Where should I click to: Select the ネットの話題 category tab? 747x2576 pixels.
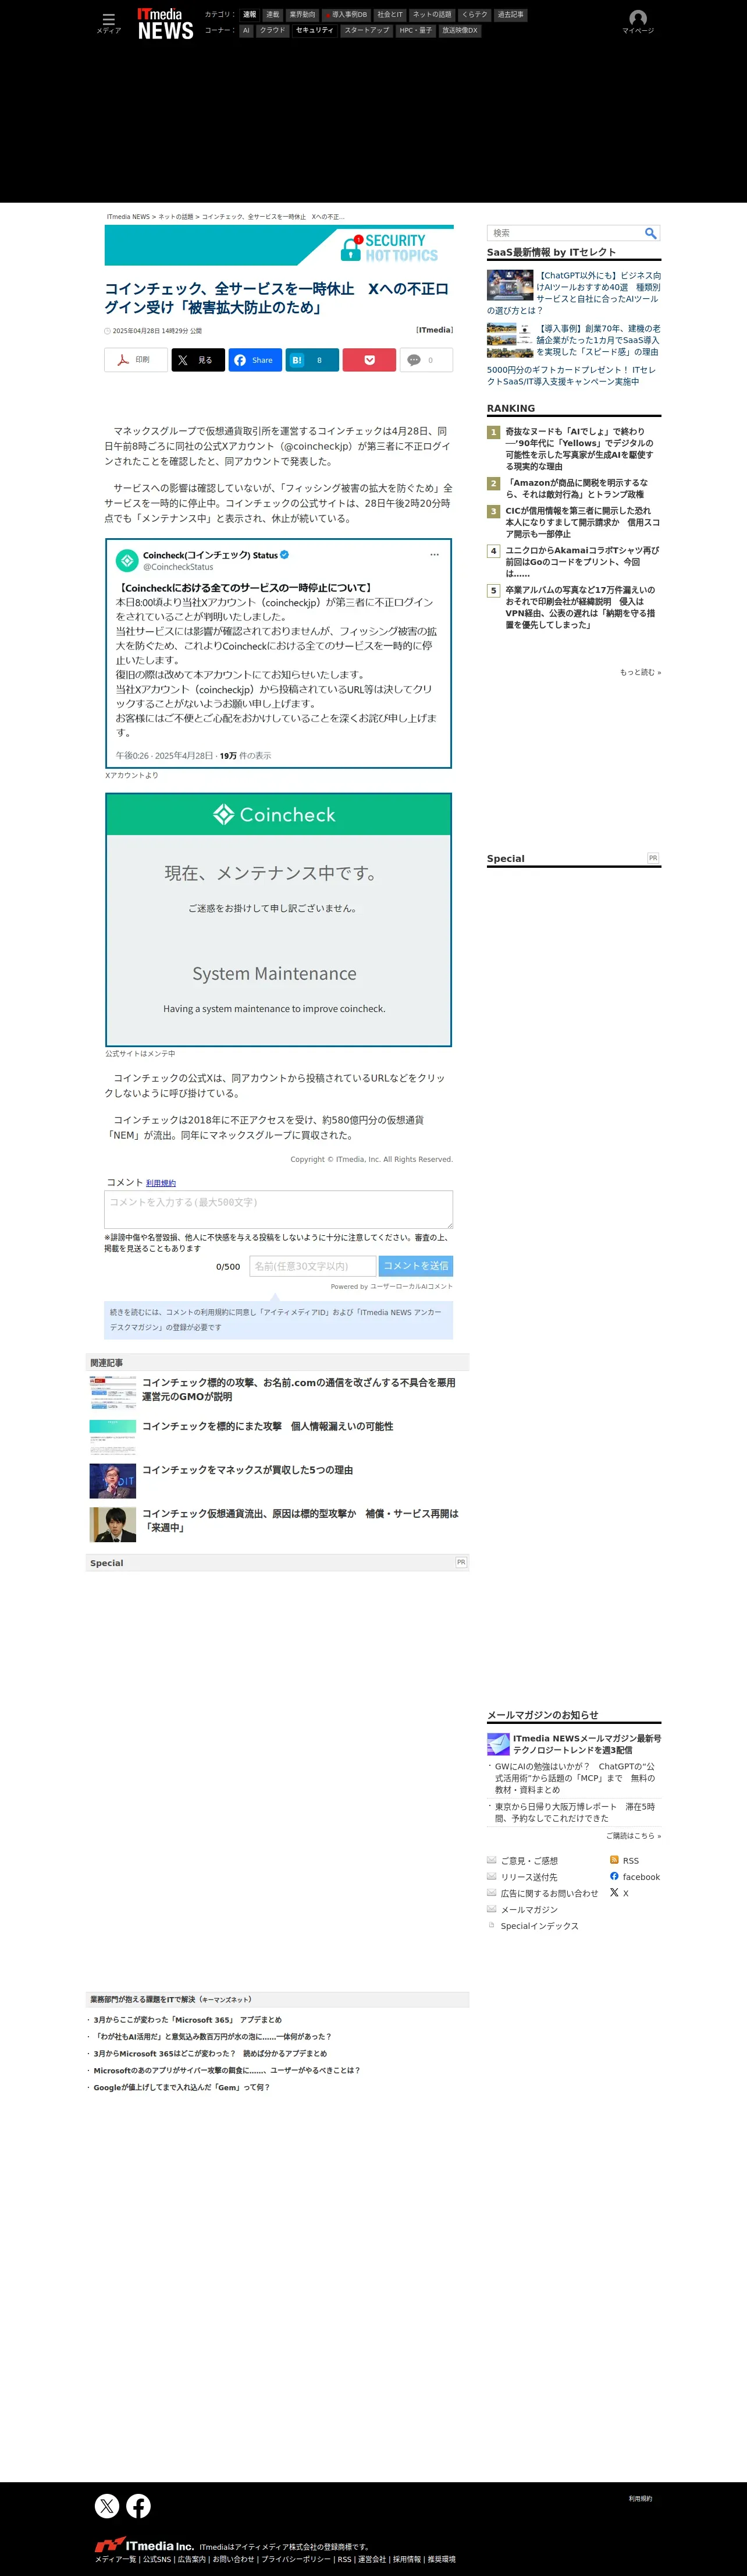point(432,15)
